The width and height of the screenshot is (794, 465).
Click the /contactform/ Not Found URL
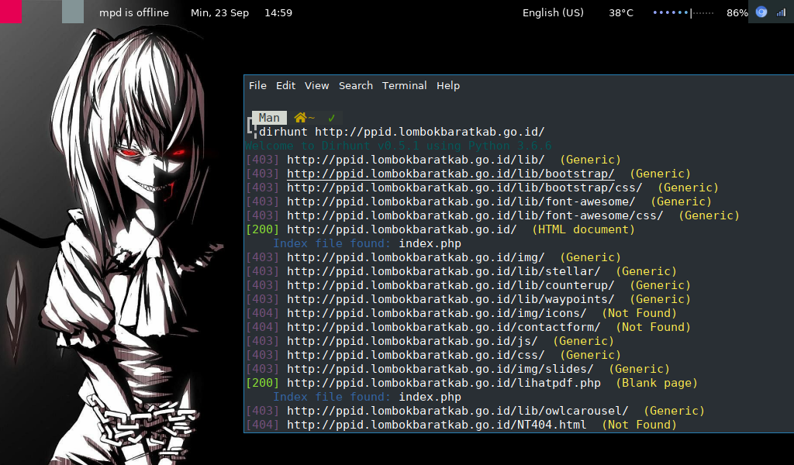tap(444, 327)
